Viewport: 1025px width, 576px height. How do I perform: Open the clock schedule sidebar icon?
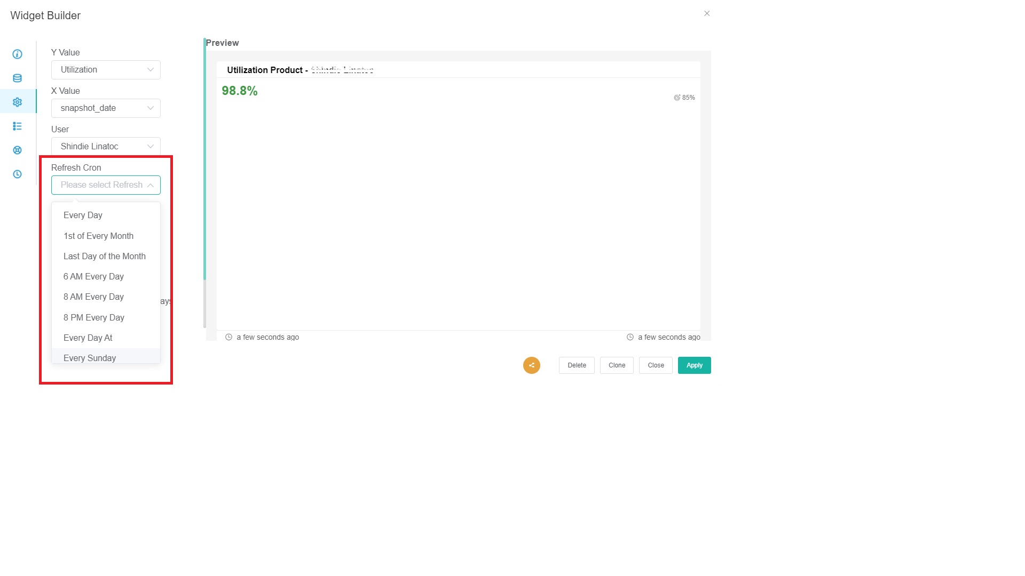point(17,174)
